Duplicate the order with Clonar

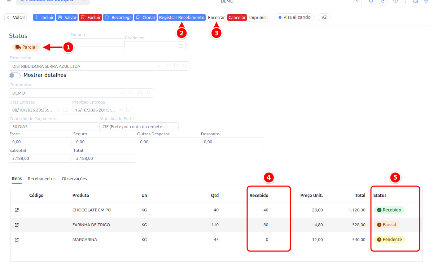[x=145, y=17]
